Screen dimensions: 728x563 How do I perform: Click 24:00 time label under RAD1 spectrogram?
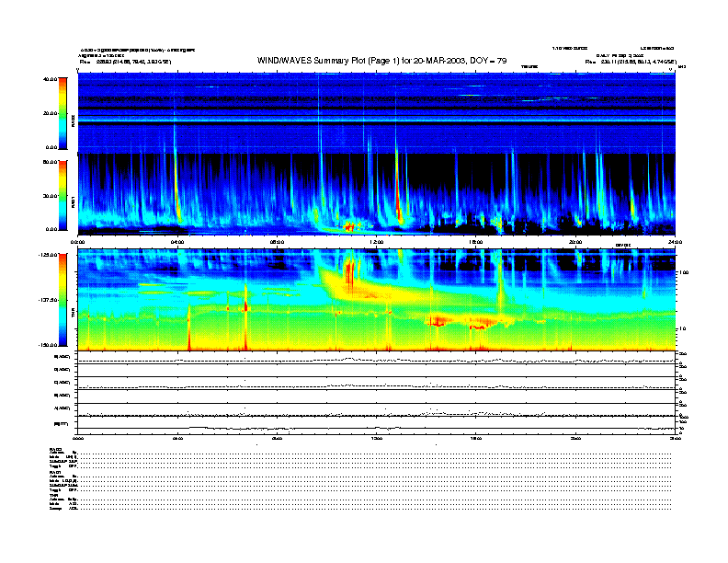point(675,242)
